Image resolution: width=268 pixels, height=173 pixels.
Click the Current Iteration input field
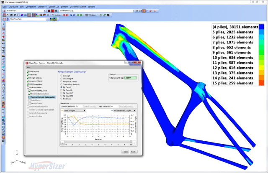click(79, 106)
